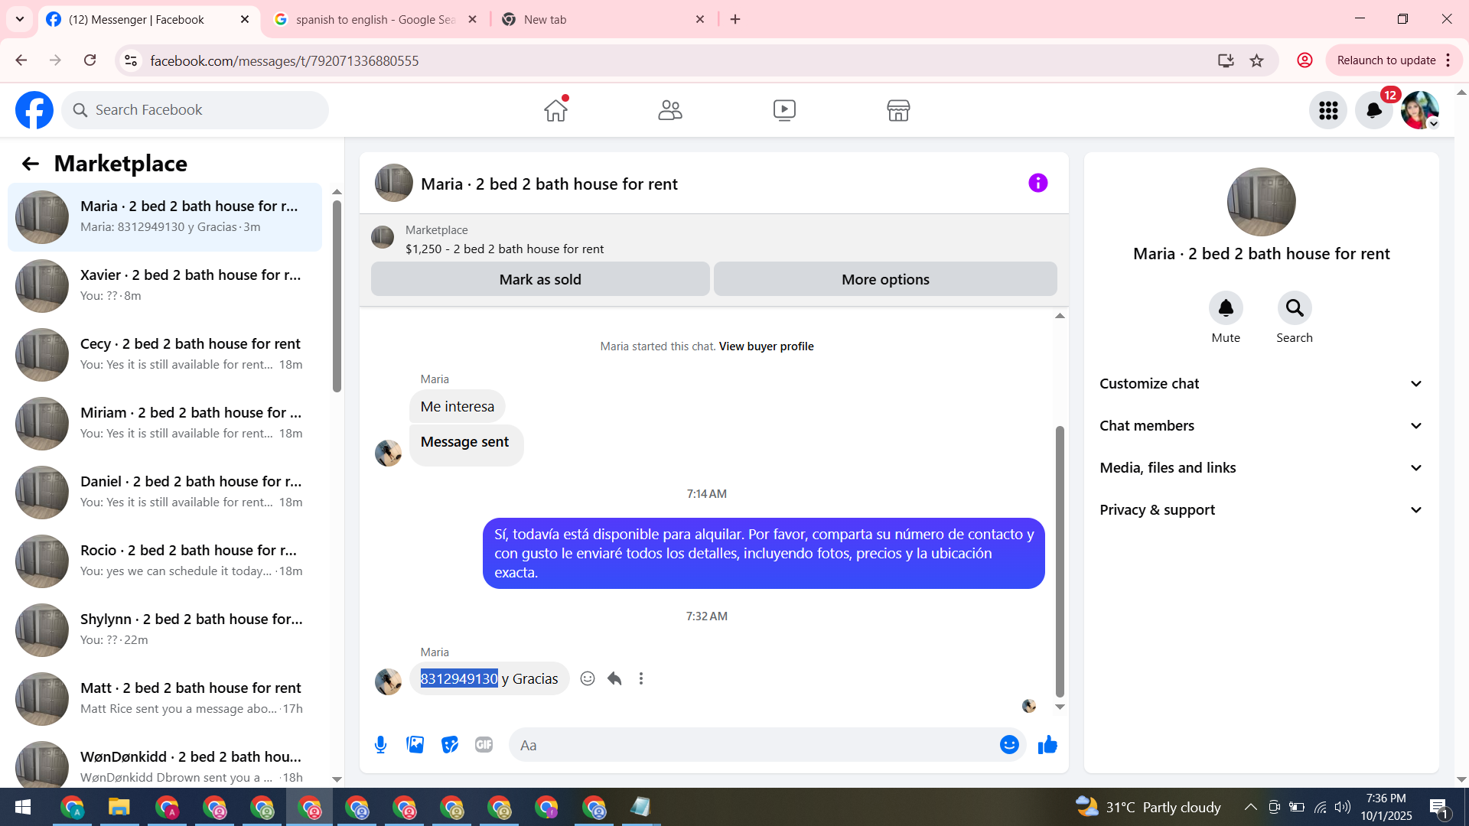Open the Friends icon in top navigation
1469x826 pixels.
(x=670, y=110)
